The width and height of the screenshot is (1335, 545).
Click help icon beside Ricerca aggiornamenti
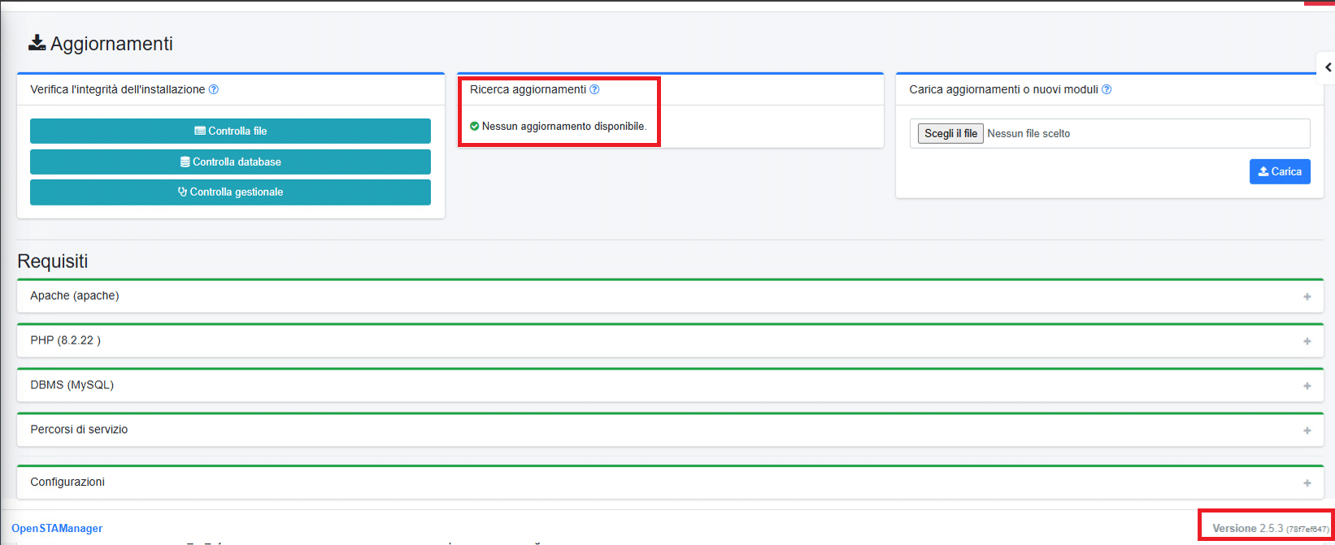[x=594, y=89]
